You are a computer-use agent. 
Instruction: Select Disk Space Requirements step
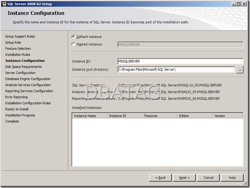pyautogui.click(x=23, y=67)
